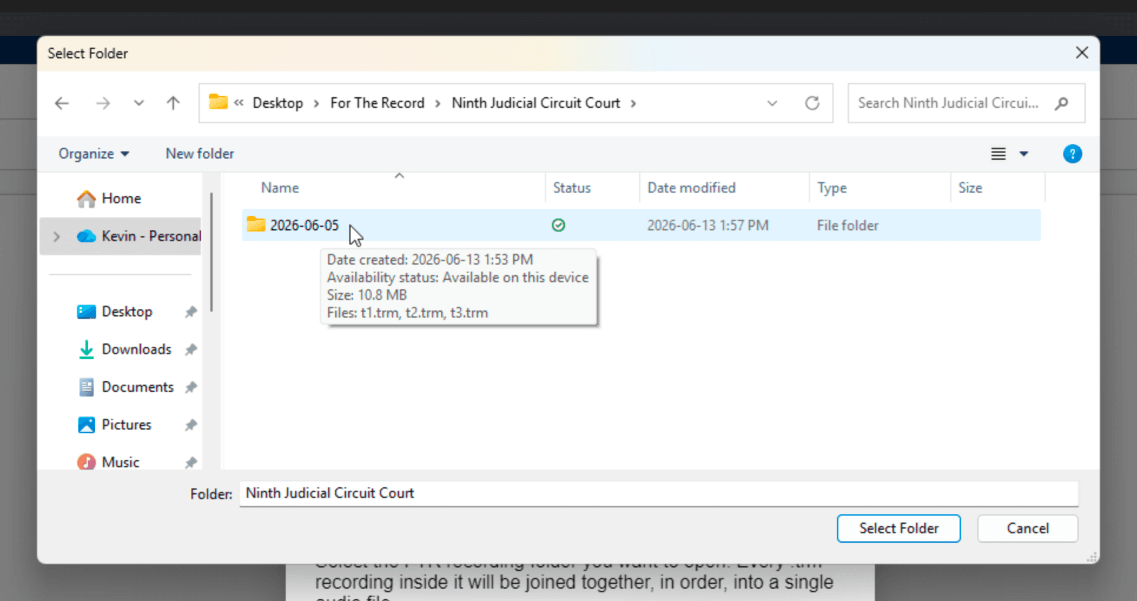Click the folder icon in address bar
The width and height of the screenshot is (1137, 601).
tap(218, 102)
